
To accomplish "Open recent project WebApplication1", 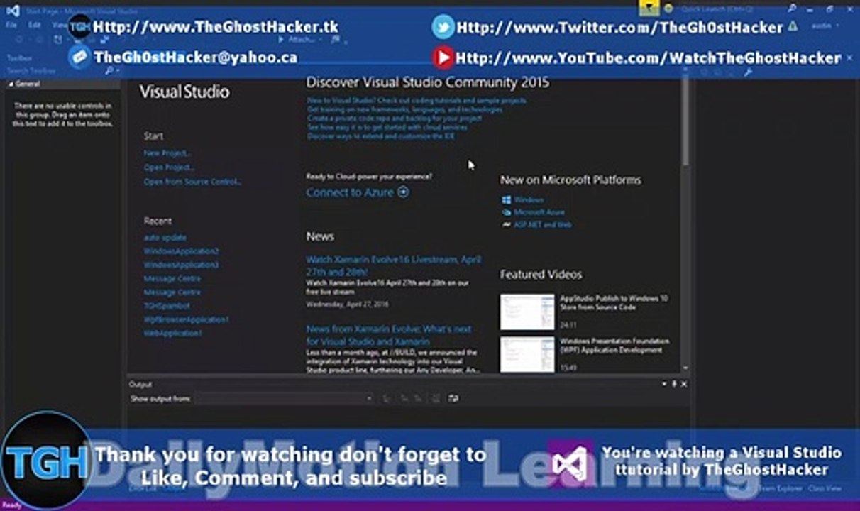I will (172, 333).
